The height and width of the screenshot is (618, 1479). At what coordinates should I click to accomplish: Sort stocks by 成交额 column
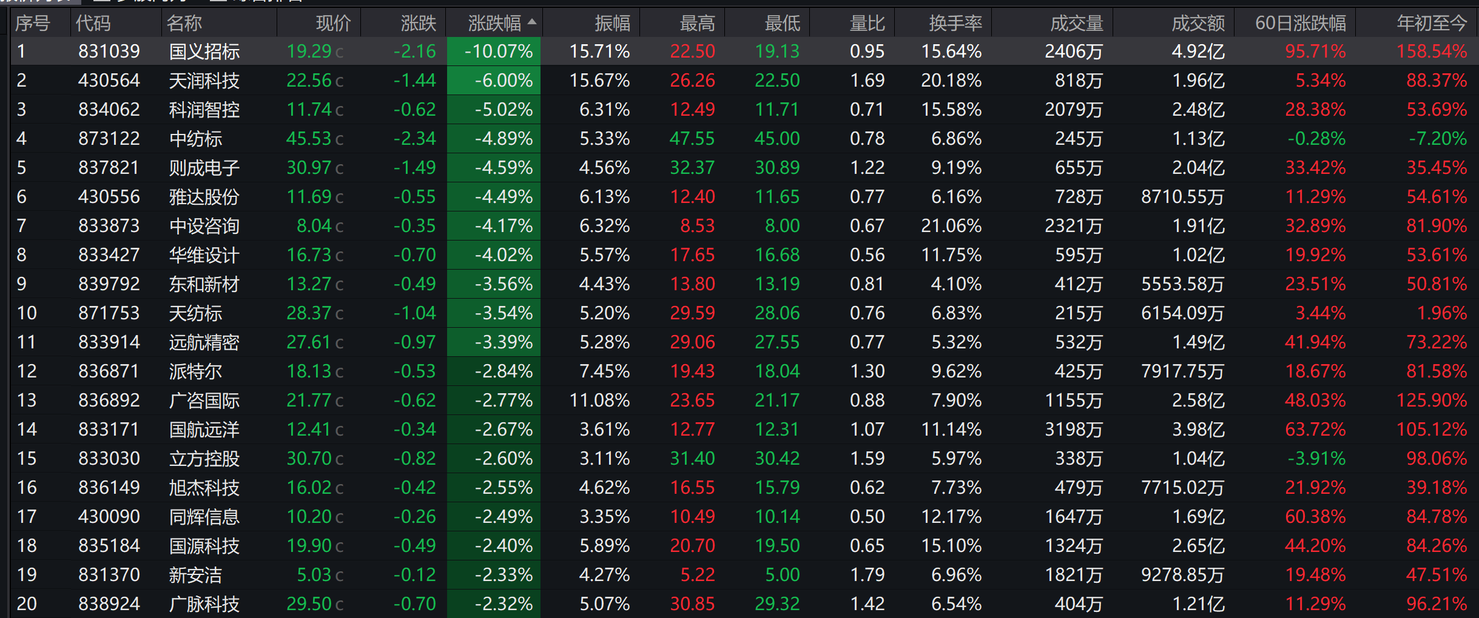click(1198, 23)
